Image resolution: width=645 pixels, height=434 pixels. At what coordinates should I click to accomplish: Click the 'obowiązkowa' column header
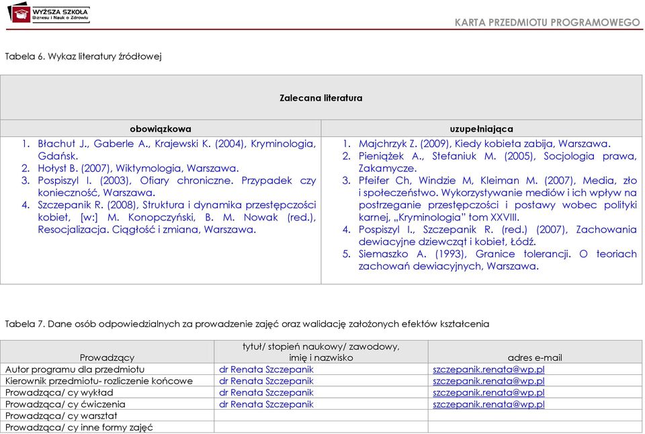(161, 129)
